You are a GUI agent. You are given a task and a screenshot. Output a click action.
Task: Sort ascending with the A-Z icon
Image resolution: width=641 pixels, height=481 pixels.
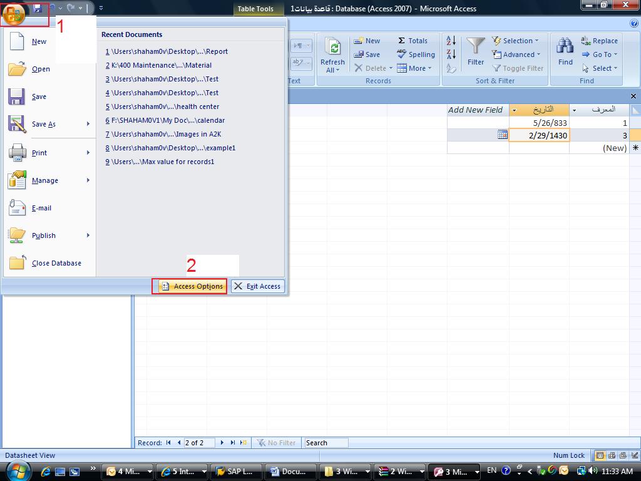[451, 41]
